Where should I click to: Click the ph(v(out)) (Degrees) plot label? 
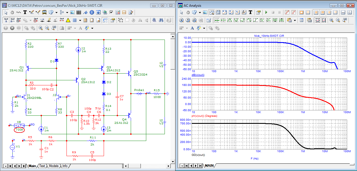coord(204,116)
